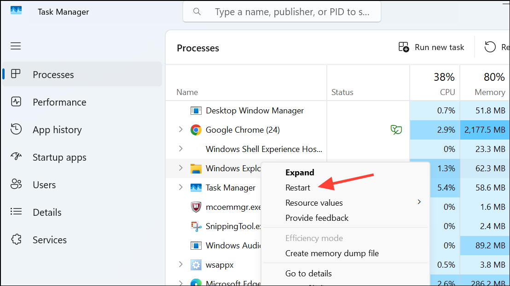Viewport: 510px width, 286px height.
Task: Select Go to details from the menu
Action: tap(308, 273)
